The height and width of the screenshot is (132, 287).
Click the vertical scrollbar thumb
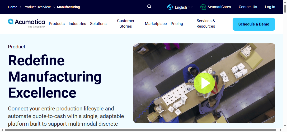285,9
